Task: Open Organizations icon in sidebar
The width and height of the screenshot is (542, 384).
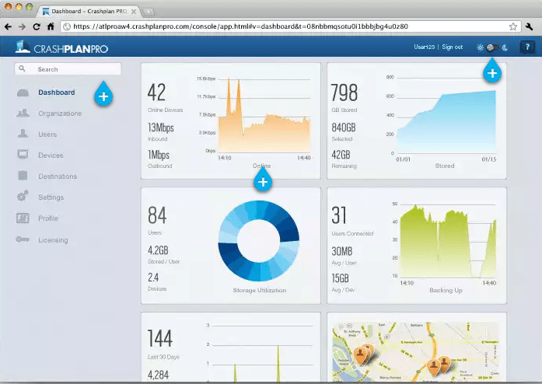Action: (23, 113)
